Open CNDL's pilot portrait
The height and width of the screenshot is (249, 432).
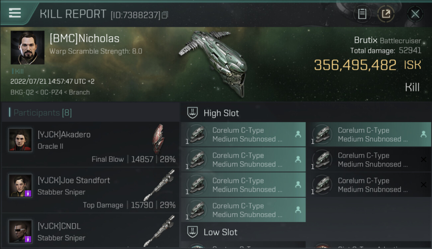pos(20,232)
